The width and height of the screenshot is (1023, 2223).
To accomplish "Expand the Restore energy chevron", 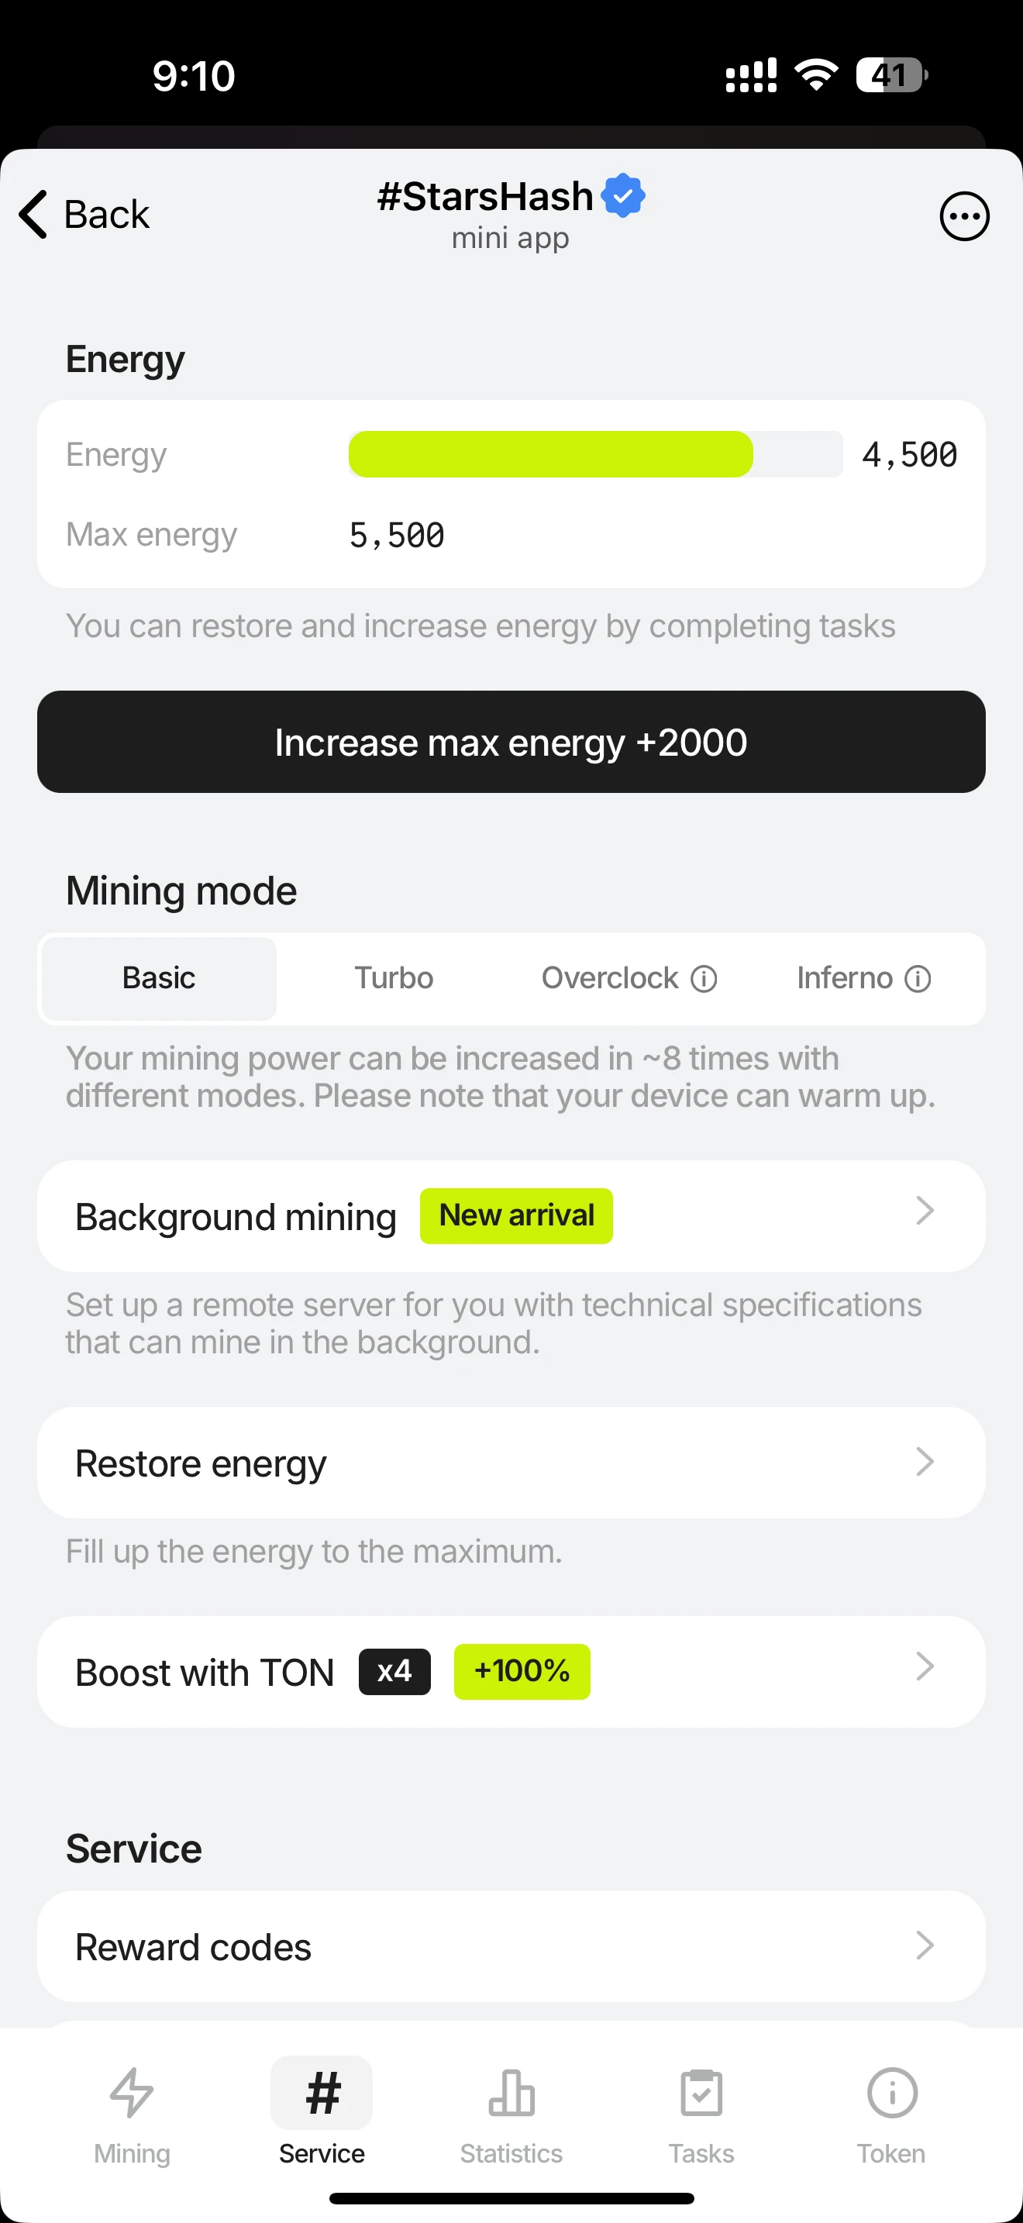I will click(x=925, y=1462).
